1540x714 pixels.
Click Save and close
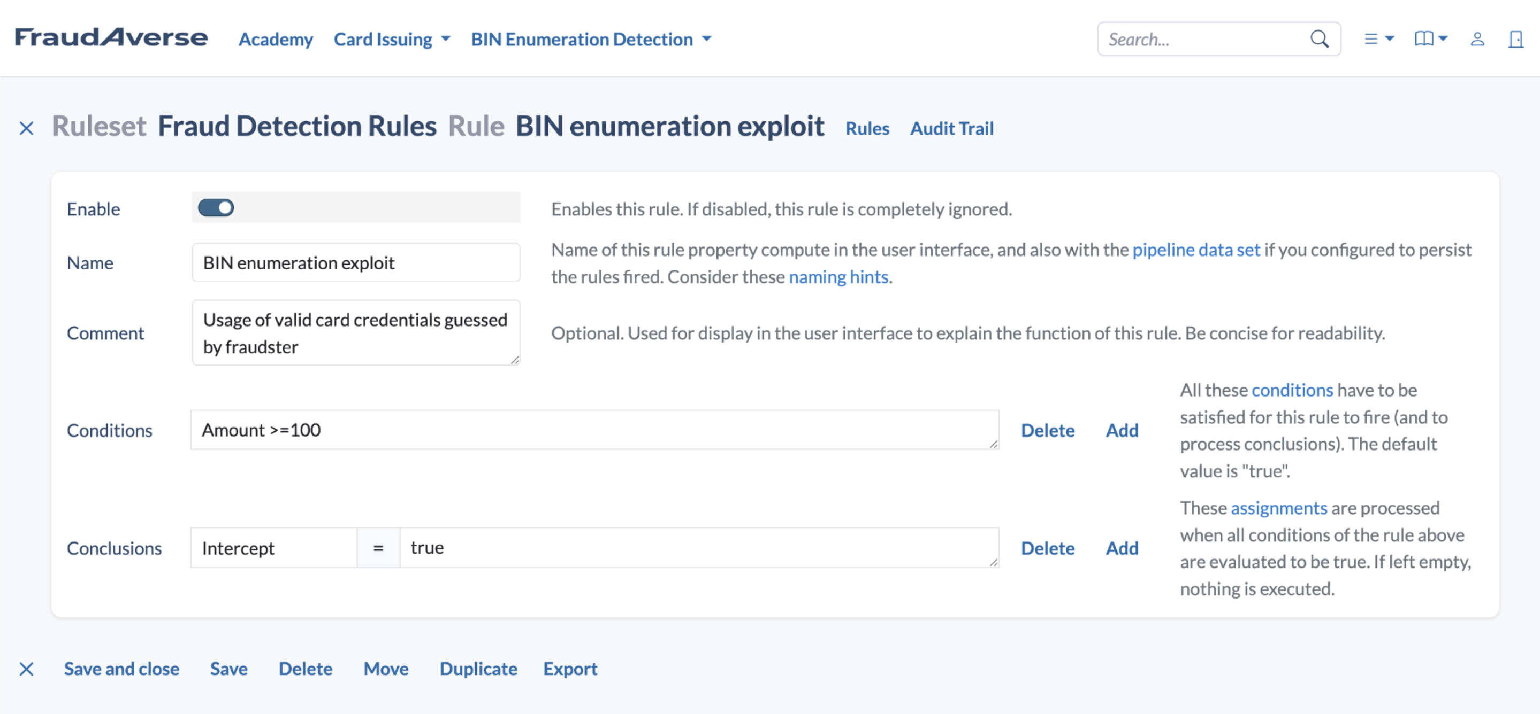tap(121, 669)
